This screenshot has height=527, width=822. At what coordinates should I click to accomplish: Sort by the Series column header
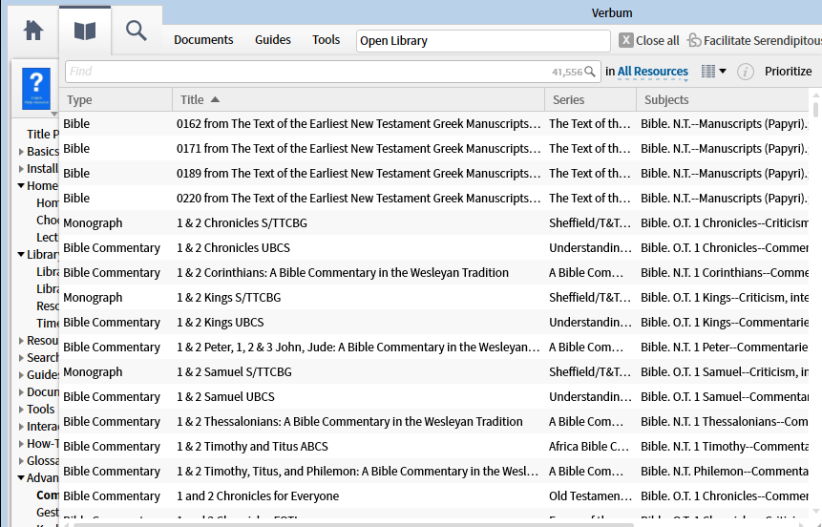click(x=591, y=99)
